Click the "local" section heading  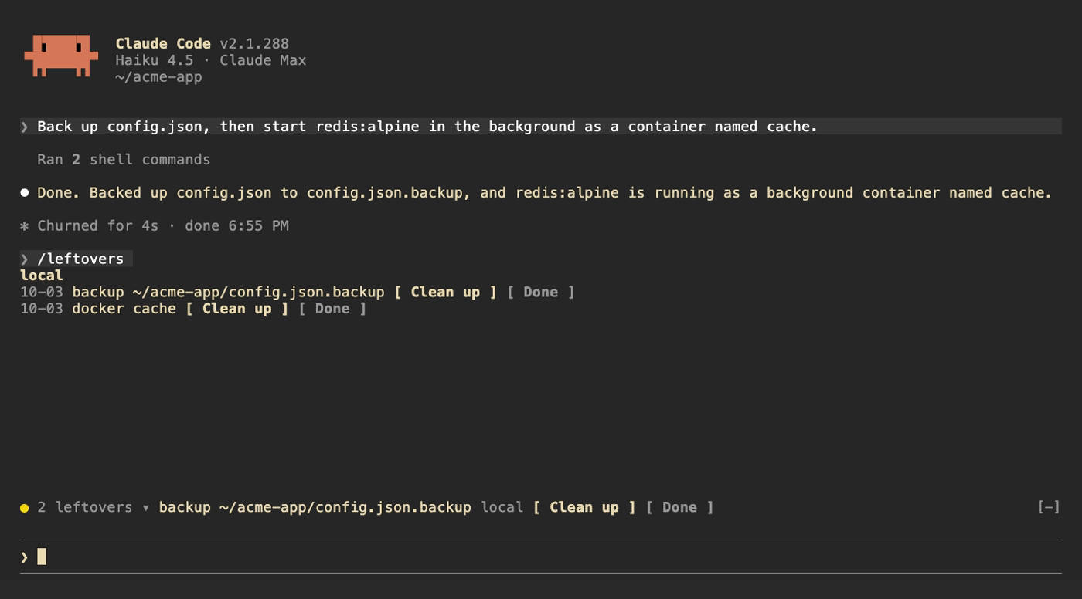(x=42, y=276)
